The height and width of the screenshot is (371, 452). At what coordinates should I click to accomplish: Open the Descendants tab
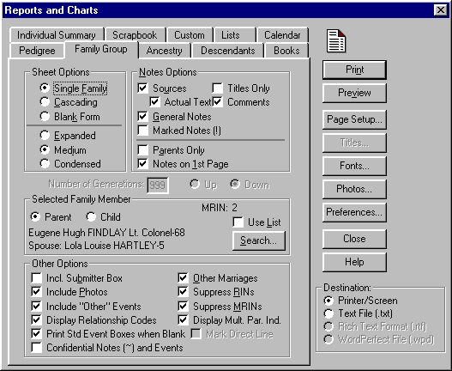(228, 51)
